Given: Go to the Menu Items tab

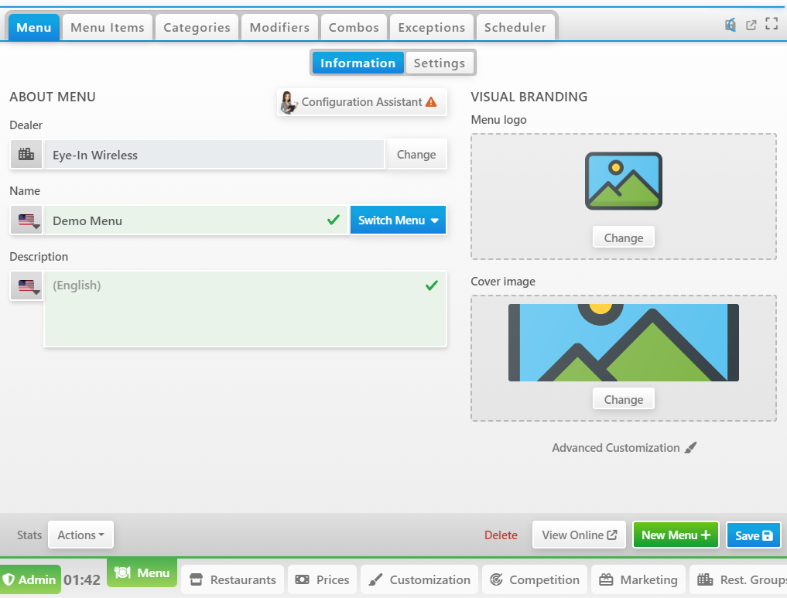Looking at the screenshot, I should (x=108, y=28).
